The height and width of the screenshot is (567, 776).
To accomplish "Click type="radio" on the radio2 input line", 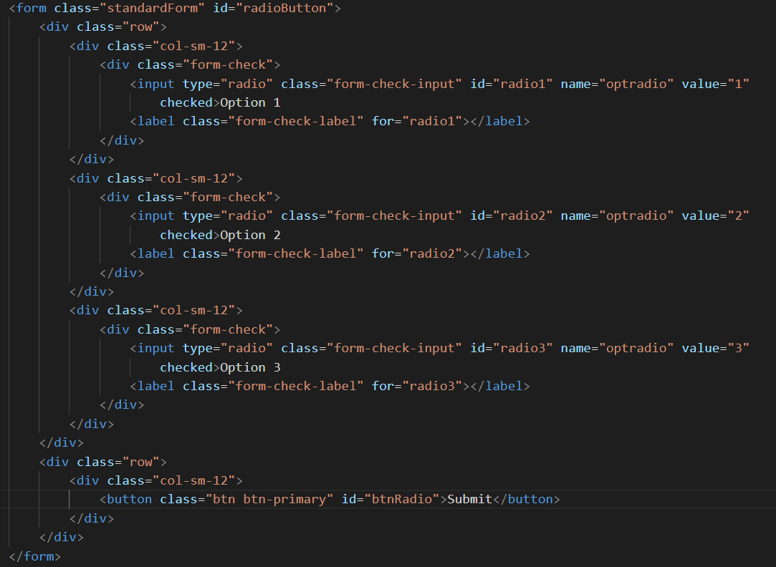I will 228,215.
